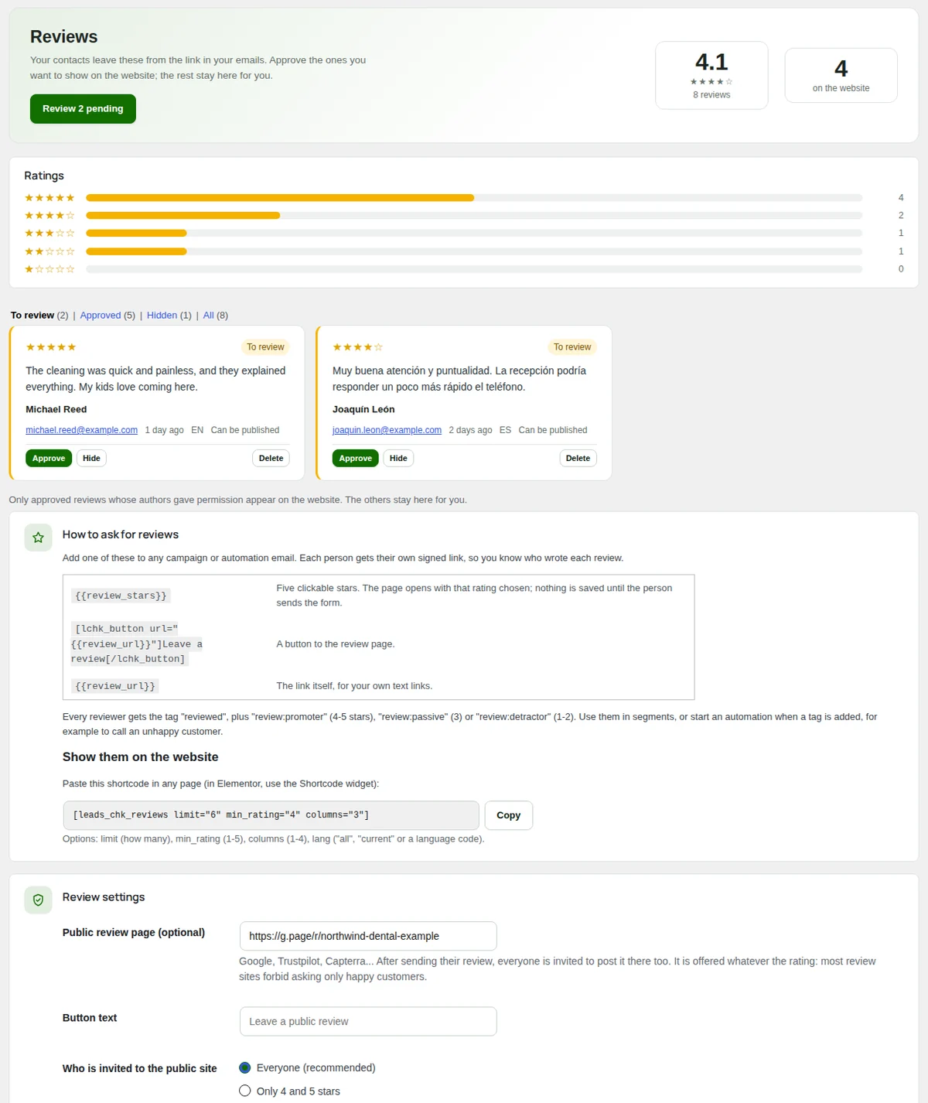Show All reviews filter

point(208,316)
